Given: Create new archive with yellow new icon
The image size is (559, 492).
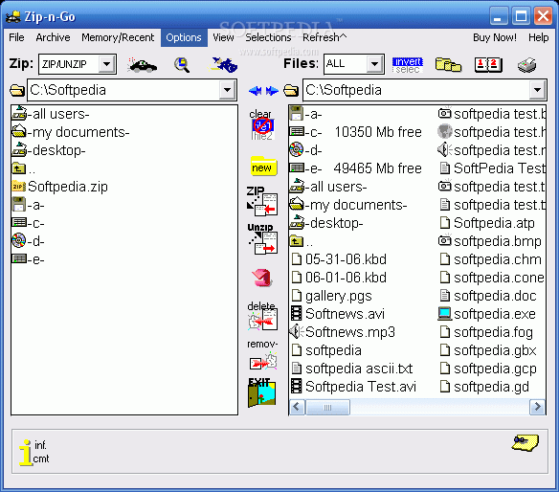Looking at the screenshot, I should coord(263,167).
